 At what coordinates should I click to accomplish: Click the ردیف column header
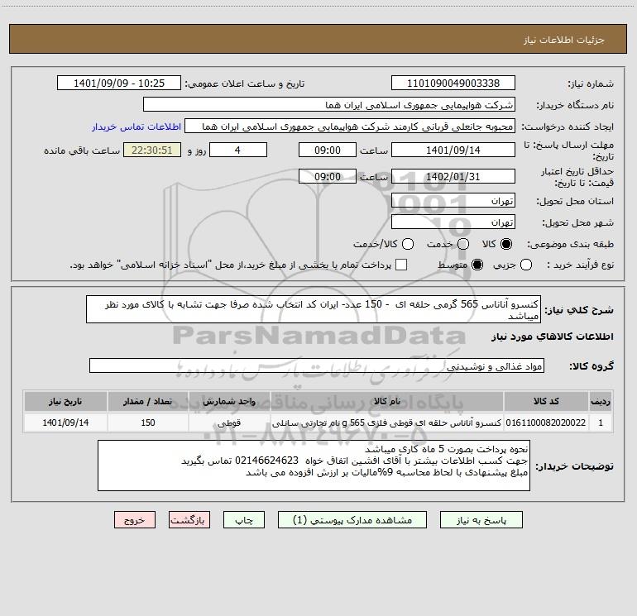coord(601,401)
